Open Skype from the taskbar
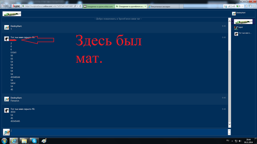 pos(34,141)
